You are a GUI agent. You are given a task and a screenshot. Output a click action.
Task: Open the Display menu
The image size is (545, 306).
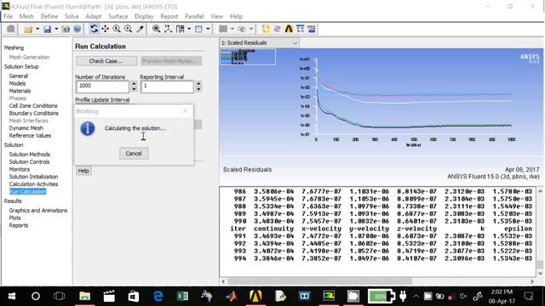144,16
